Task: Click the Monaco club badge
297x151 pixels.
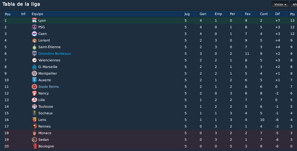Action: point(34,133)
